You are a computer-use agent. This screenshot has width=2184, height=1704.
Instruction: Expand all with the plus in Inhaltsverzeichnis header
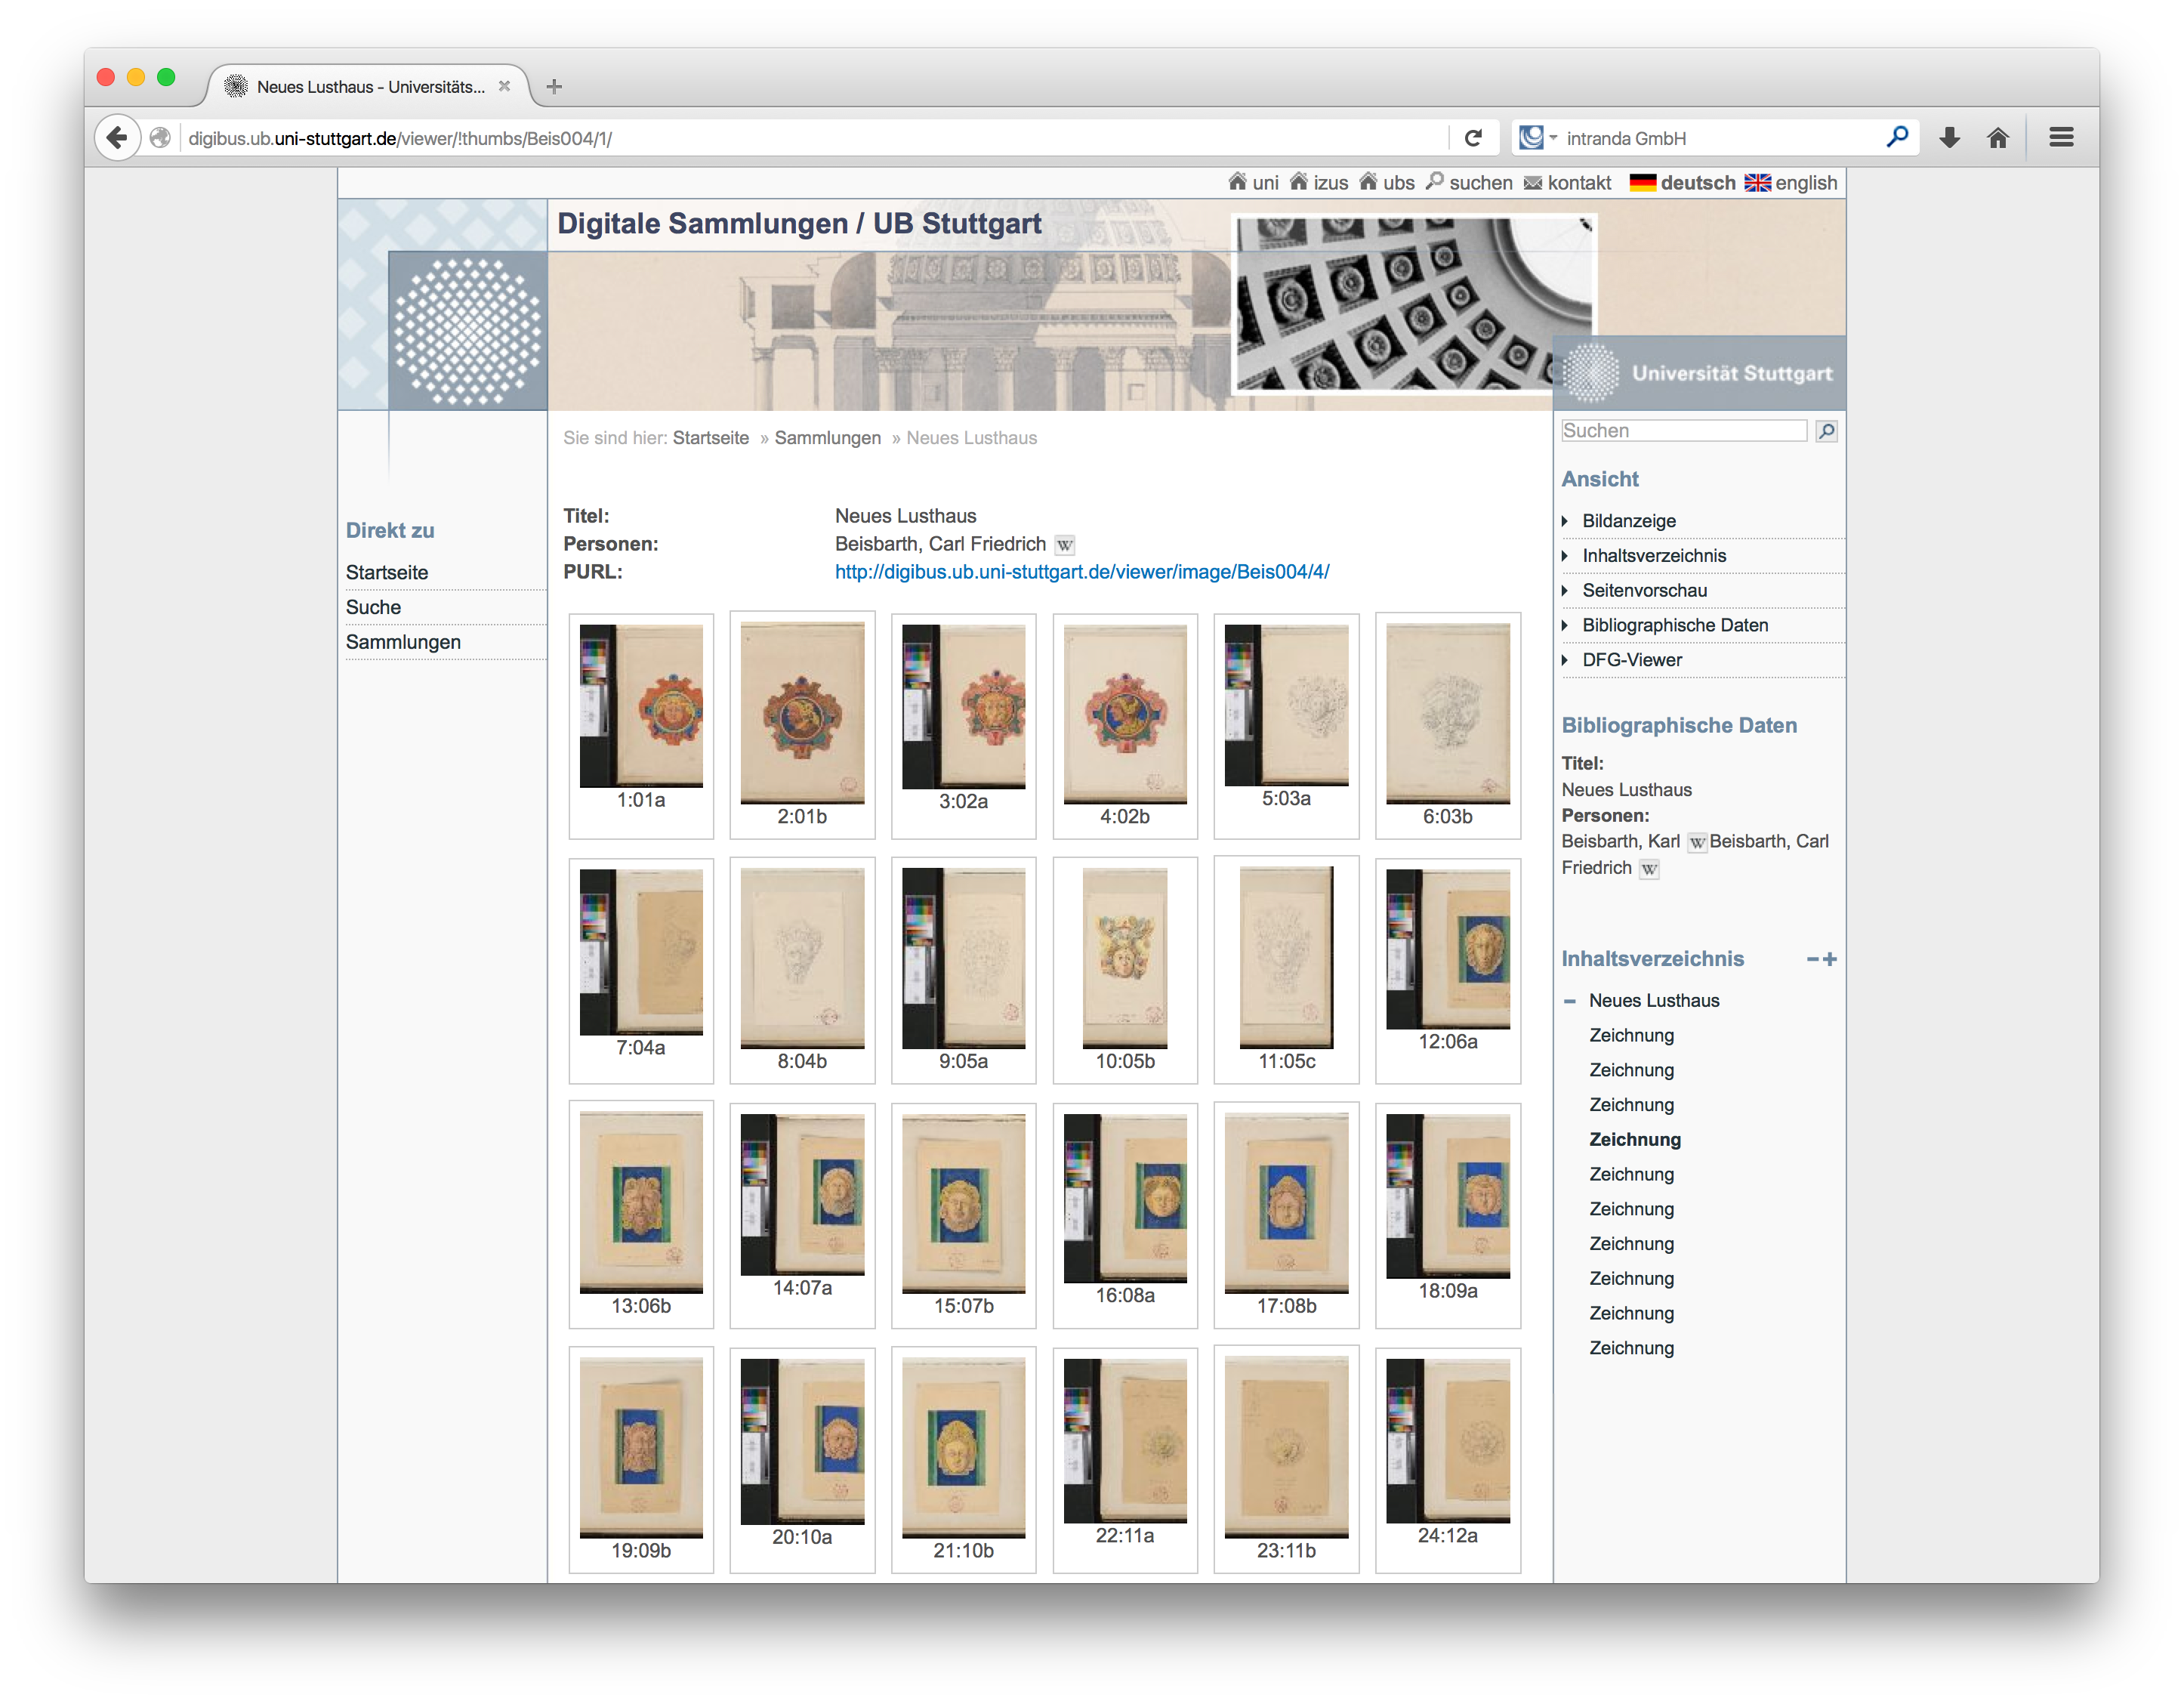pos(1830,959)
